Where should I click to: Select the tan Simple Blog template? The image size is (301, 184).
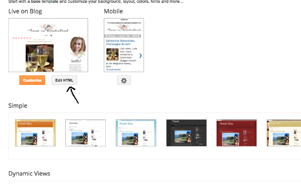point(284,133)
